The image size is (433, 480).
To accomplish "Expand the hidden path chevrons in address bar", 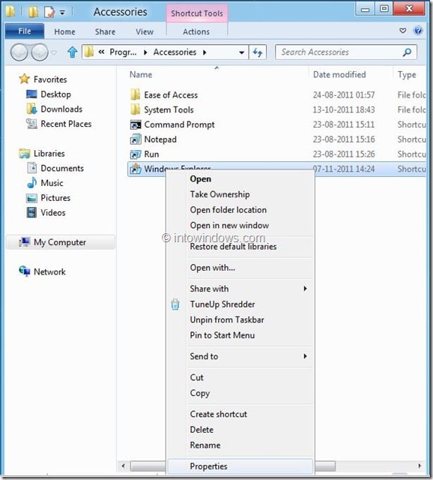I will pyautogui.click(x=102, y=52).
